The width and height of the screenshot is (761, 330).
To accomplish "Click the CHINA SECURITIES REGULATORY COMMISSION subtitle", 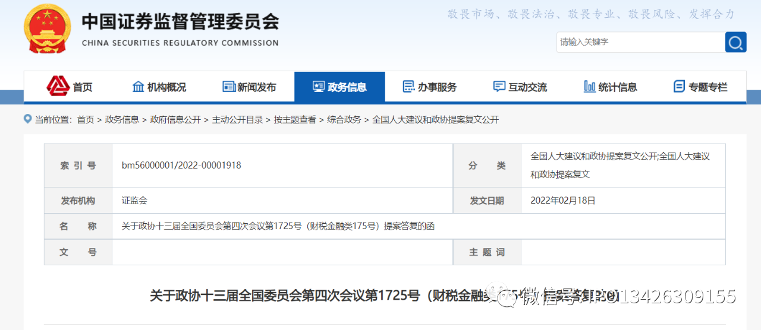I will coord(180,43).
